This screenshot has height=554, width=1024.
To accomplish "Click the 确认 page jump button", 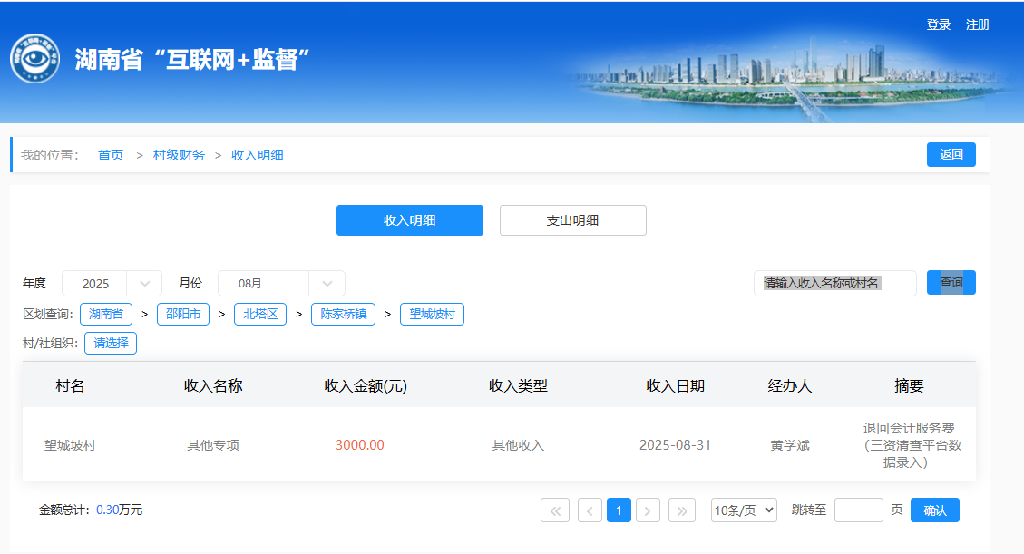I will pos(934,510).
